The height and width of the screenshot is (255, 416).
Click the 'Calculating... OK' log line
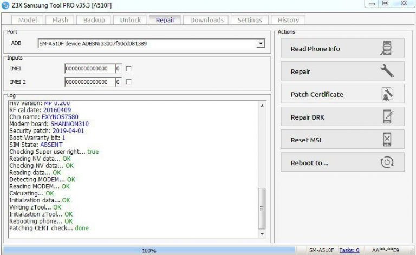coord(31,193)
